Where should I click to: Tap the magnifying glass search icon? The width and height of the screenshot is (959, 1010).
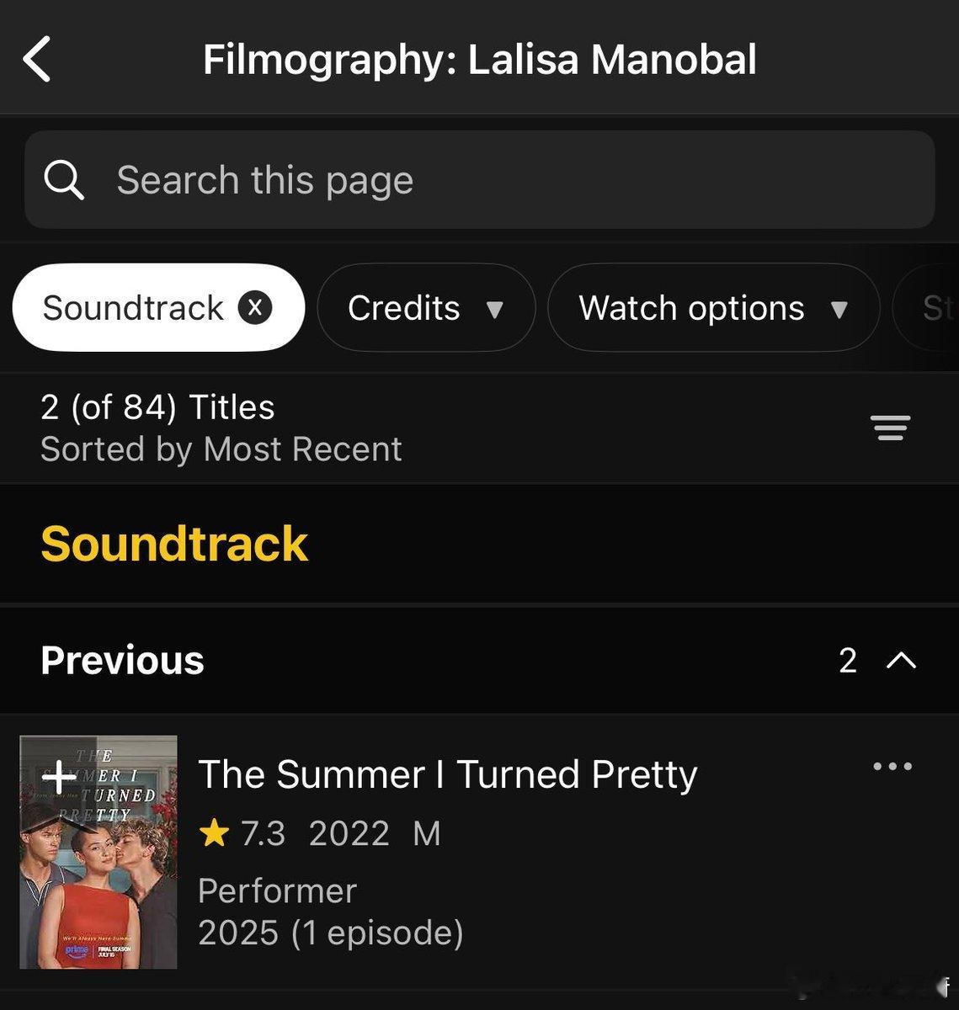[x=64, y=179]
